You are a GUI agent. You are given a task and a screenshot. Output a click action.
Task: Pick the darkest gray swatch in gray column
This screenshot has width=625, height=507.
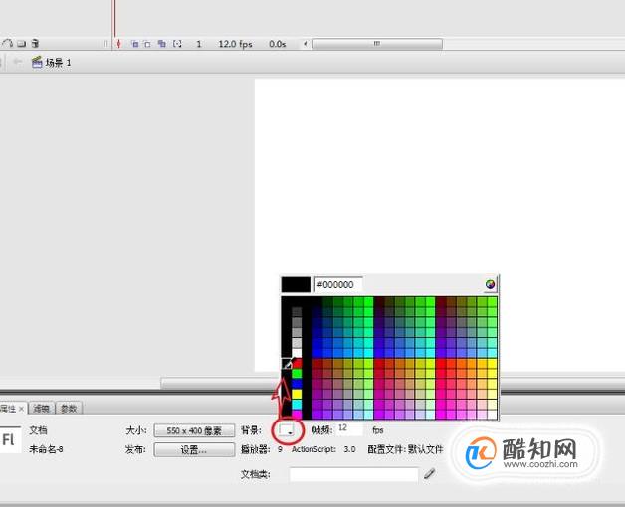pos(297,312)
